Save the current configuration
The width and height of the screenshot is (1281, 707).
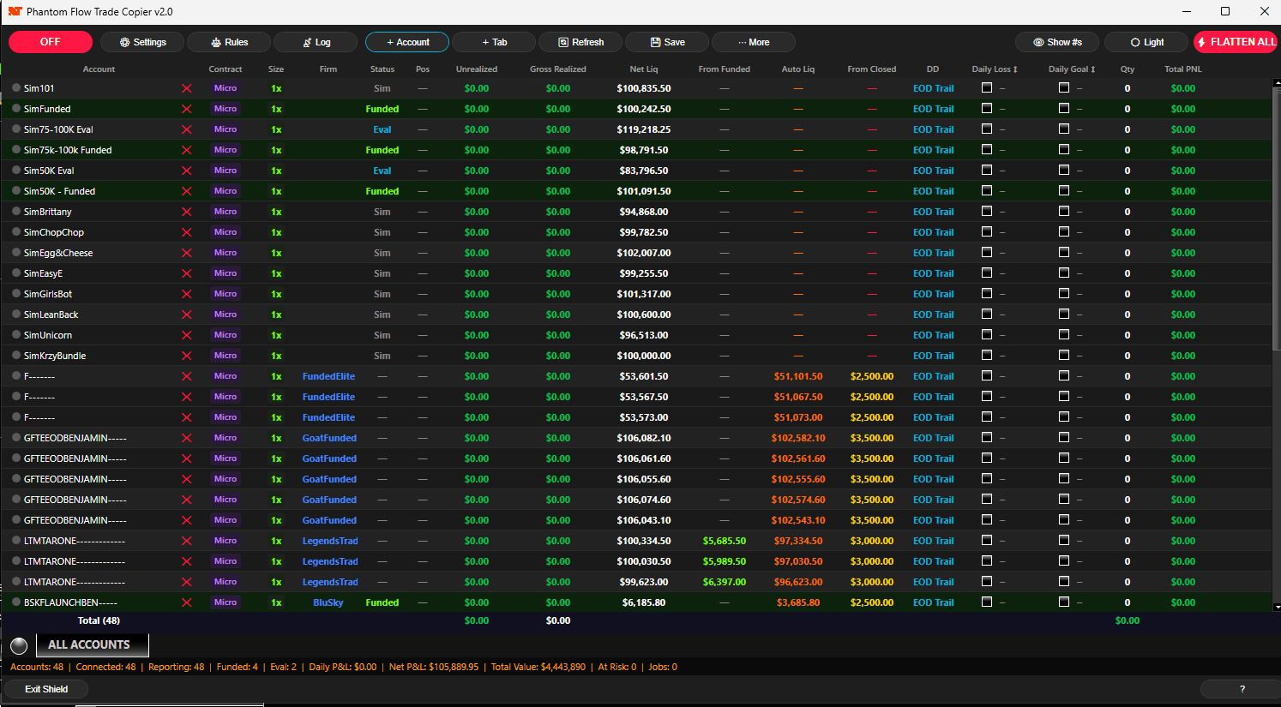click(x=667, y=42)
